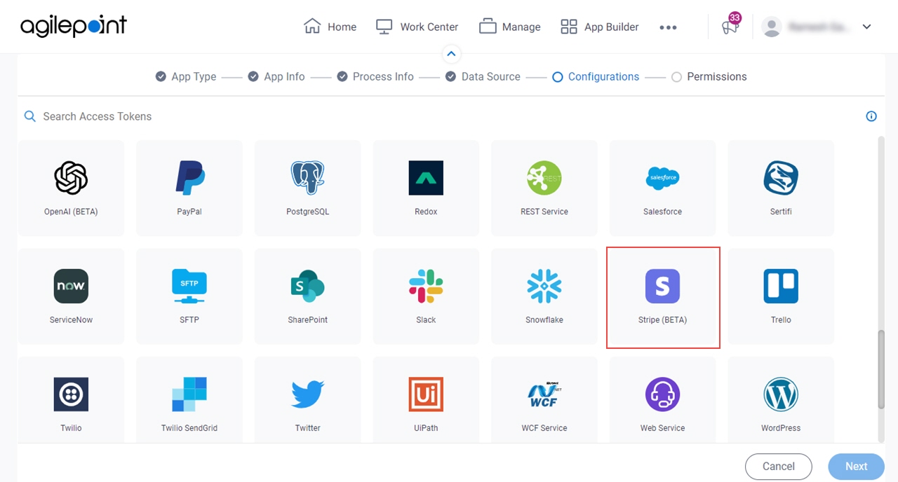Click the Next button
This screenshot has width=898, height=482.
pos(856,467)
